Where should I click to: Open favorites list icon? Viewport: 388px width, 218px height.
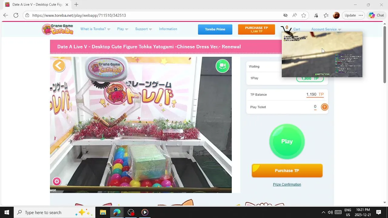click(x=326, y=15)
